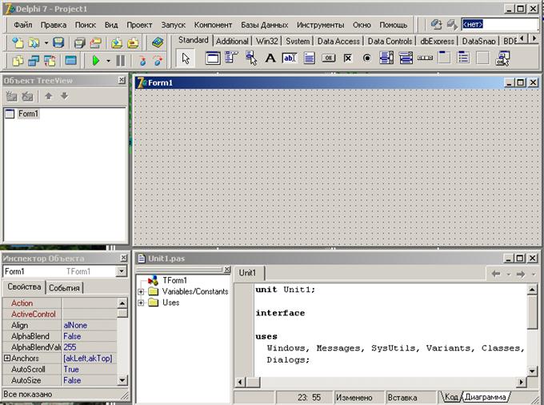
Task: Open the Файл menu
Action: coord(23,25)
